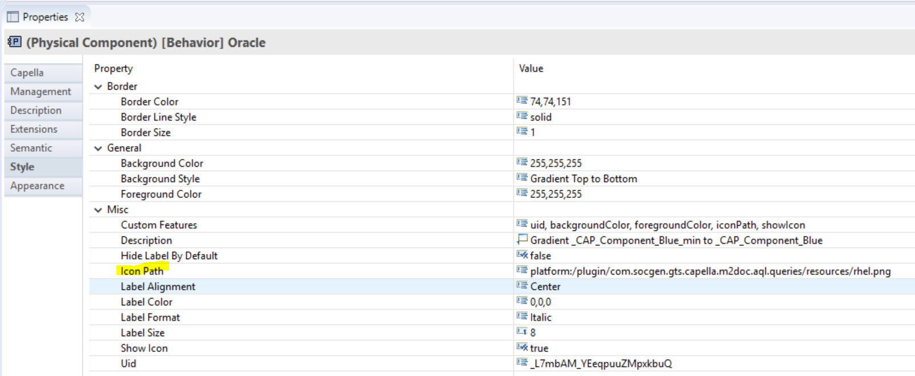Click the 'false' Hide Label value
The height and width of the screenshot is (376, 915).
pyautogui.click(x=540, y=256)
